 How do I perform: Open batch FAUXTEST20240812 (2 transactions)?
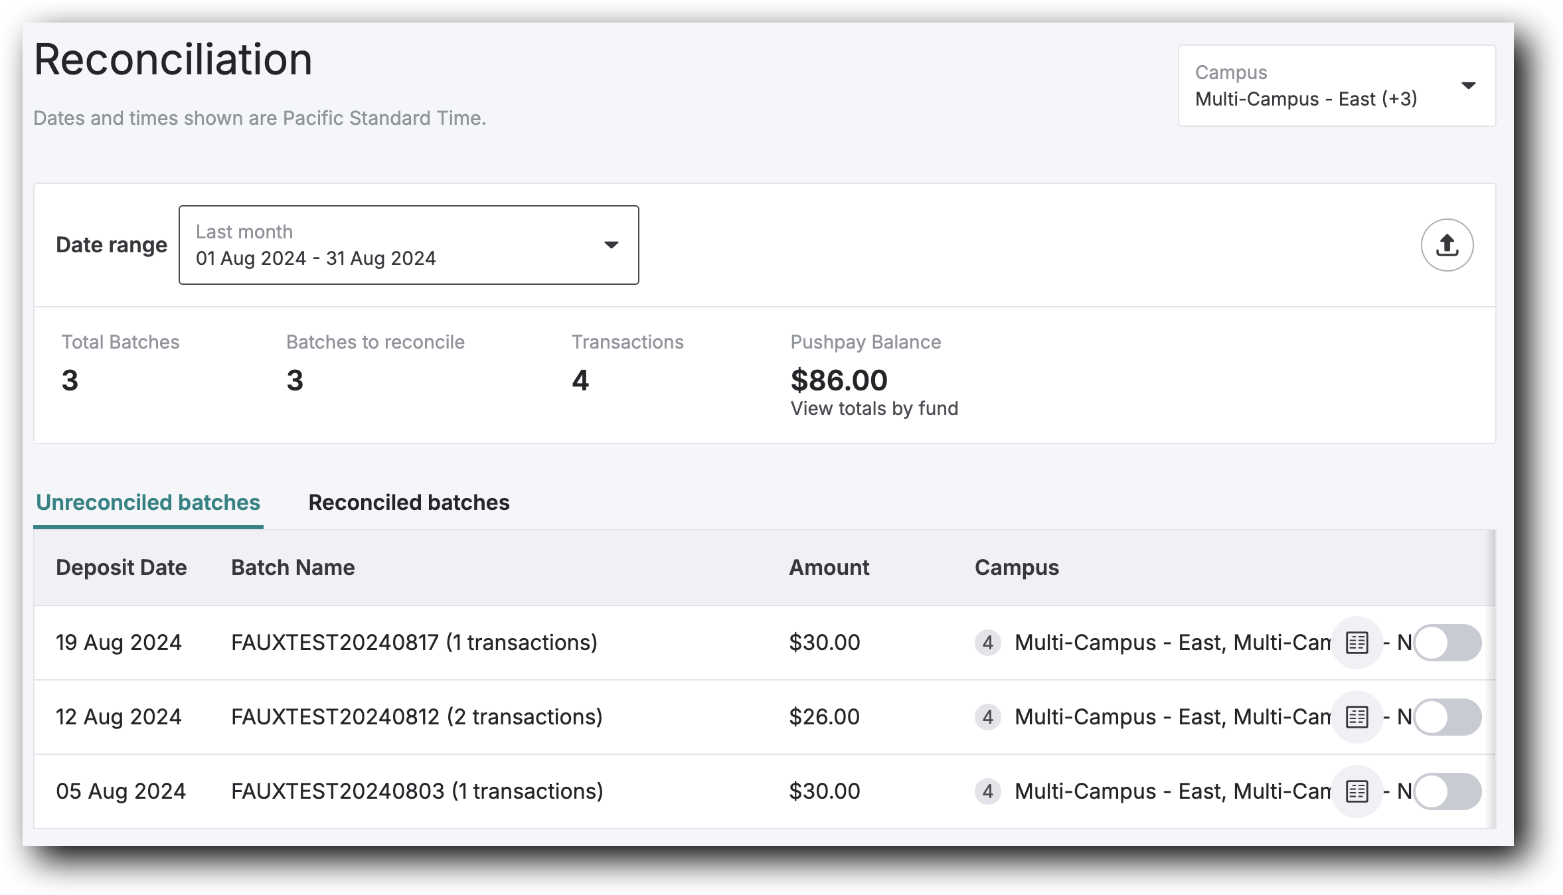click(x=416, y=717)
